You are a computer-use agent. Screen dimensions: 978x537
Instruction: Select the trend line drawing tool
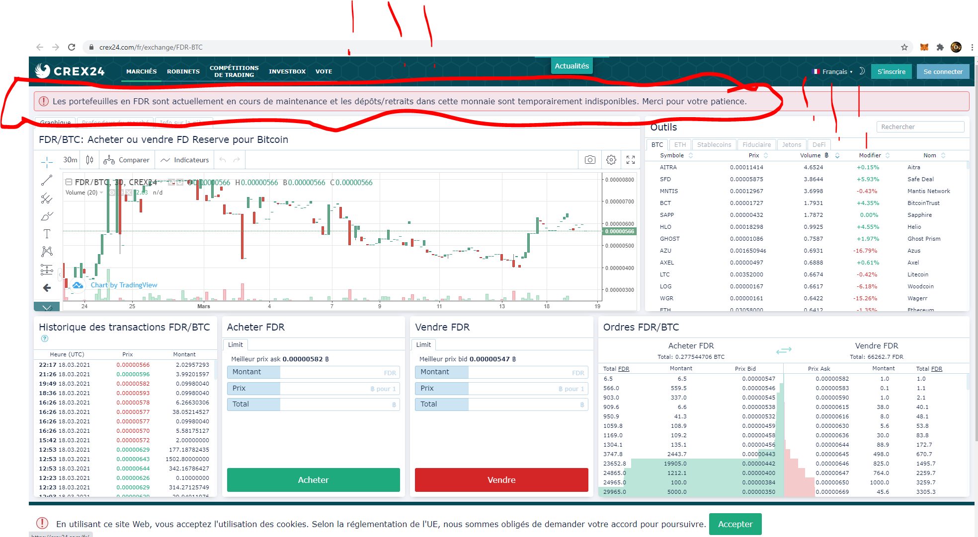click(47, 181)
